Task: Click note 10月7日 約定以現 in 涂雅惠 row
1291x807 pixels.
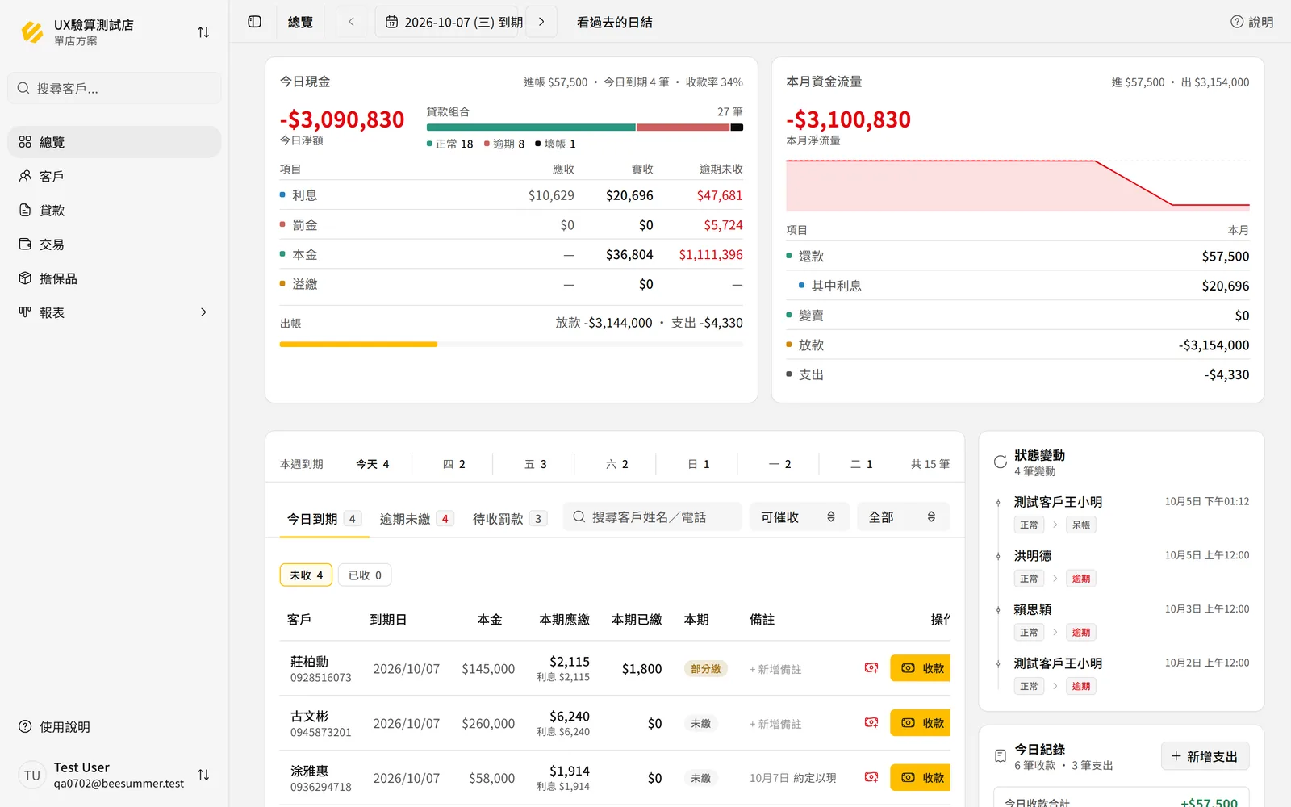Action: [792, 778]
